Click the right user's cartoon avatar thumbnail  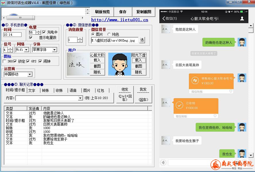tap(120, 64)
